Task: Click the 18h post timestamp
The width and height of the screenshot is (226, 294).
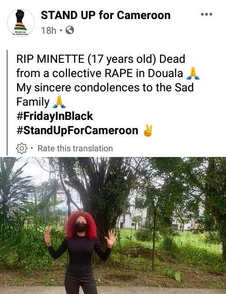Action: pos(48,30)
